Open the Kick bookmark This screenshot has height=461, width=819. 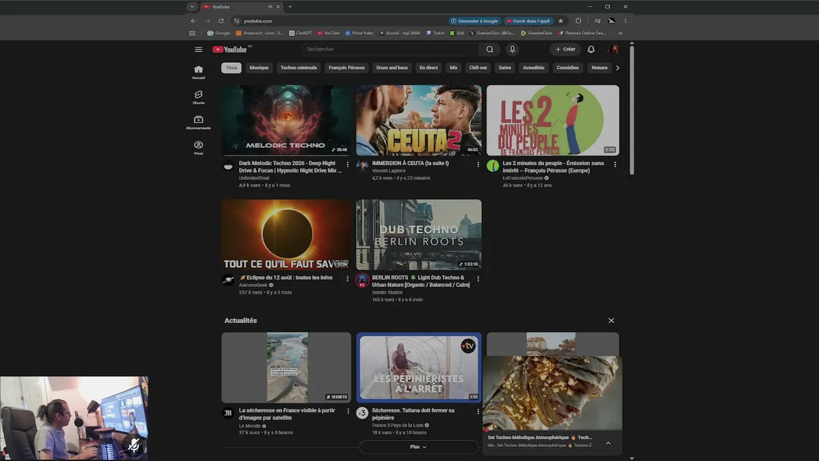457,33
